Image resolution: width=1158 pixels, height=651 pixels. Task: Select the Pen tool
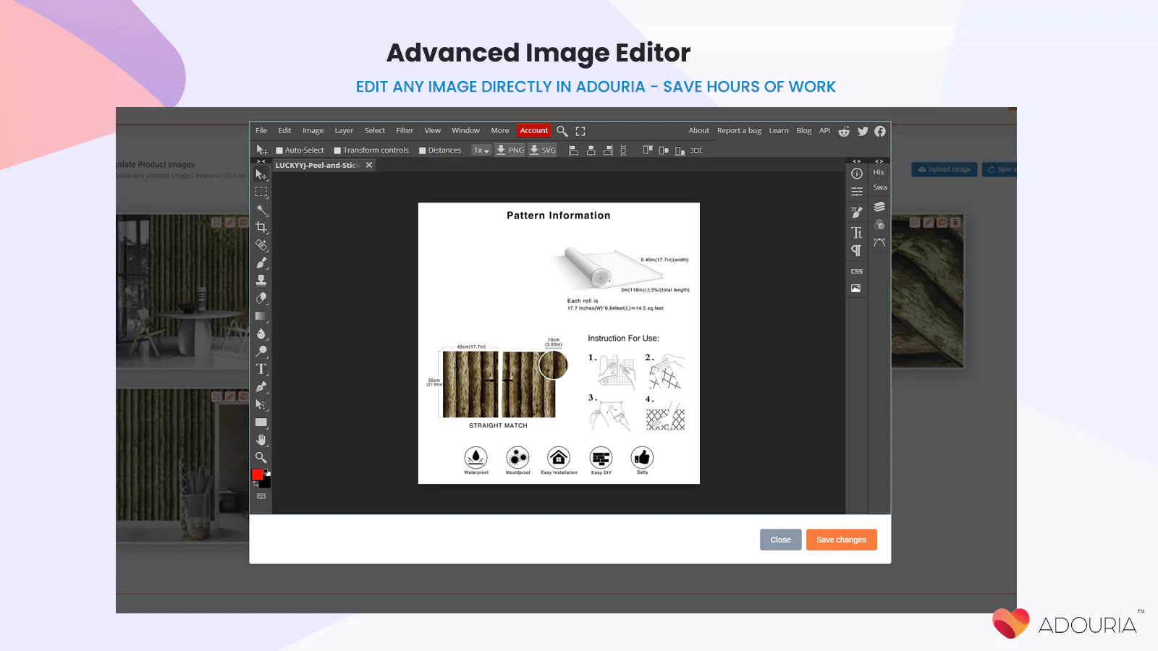pos(261,387)
